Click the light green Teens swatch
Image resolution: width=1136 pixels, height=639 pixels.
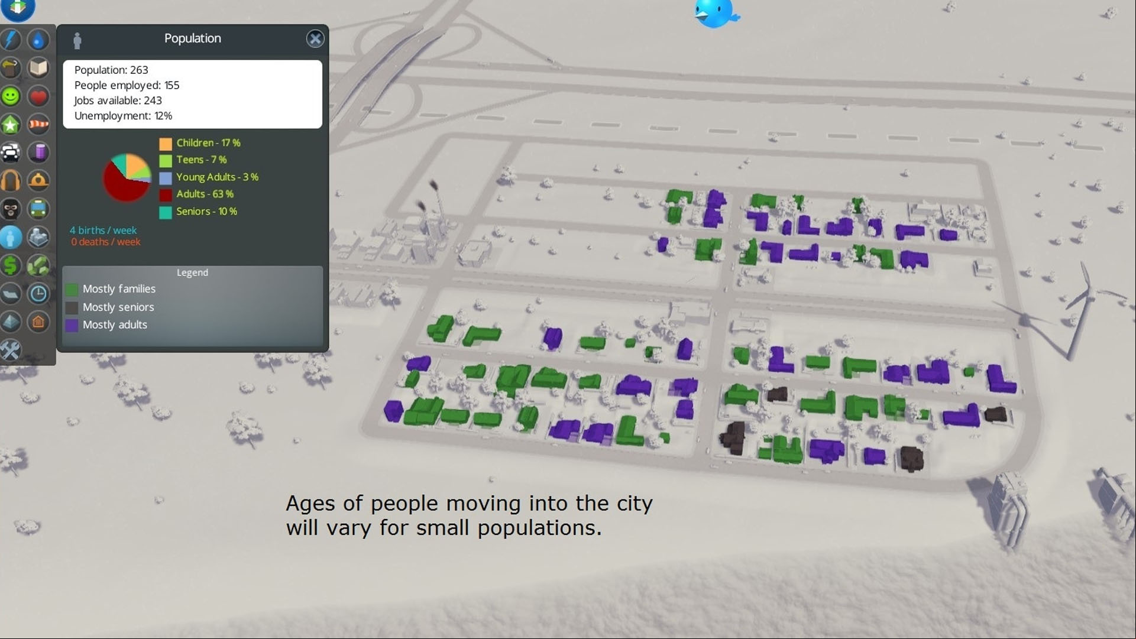166,160
